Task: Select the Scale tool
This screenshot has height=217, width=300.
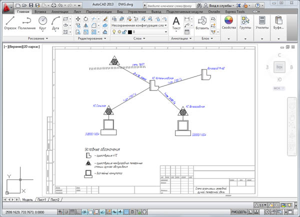Action: click(x=85, y=32)
